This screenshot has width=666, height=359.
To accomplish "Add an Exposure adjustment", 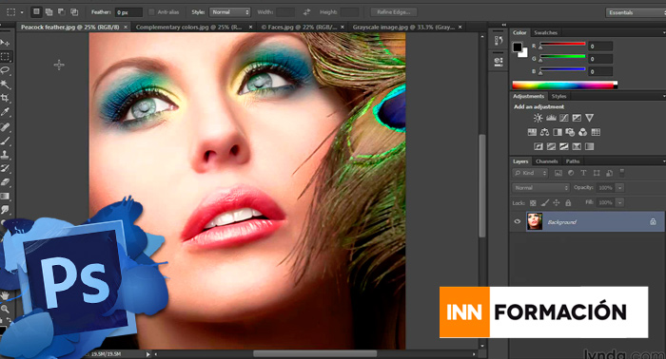I will pyautogui.click(x=577, y=118).
